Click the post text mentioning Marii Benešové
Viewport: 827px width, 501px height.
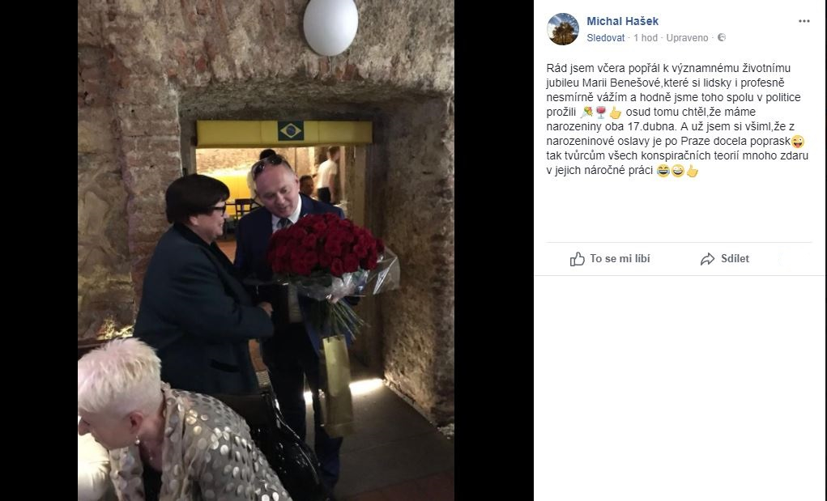(677, 119)
